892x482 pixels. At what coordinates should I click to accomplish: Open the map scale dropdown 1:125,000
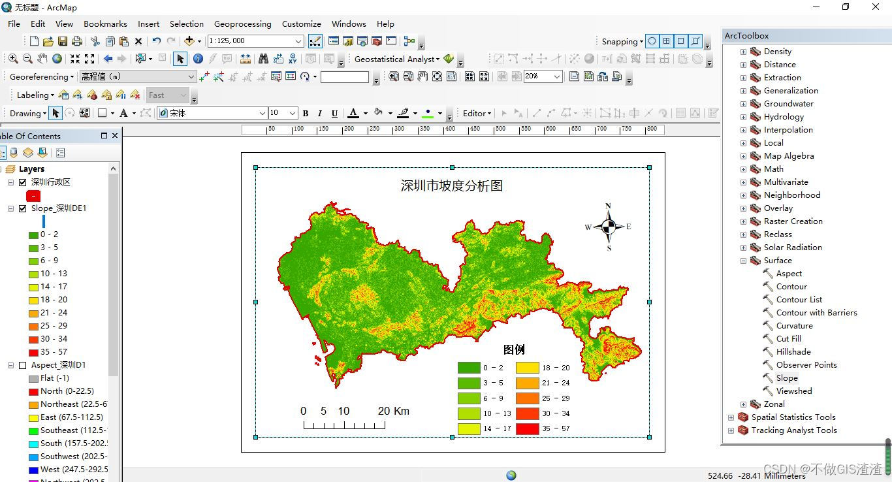point(298,40)
